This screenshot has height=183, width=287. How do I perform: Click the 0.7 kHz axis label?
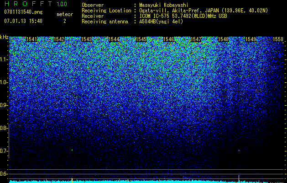[x=4, y=151]
